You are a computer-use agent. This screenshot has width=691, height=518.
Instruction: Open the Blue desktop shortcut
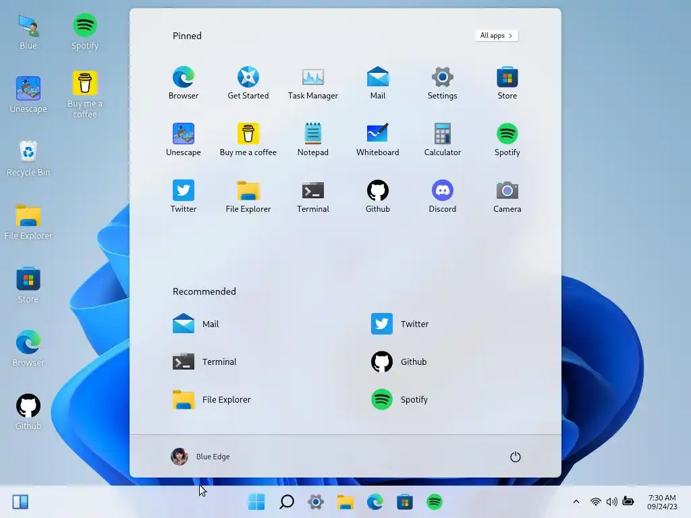tap(28, 32)
